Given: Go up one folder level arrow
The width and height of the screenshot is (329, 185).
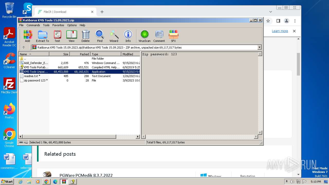Looking at the screenshot, I should point(24,47).
